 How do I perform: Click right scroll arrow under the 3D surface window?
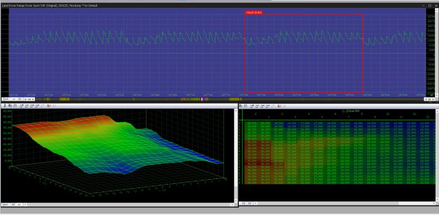(232, 204)
